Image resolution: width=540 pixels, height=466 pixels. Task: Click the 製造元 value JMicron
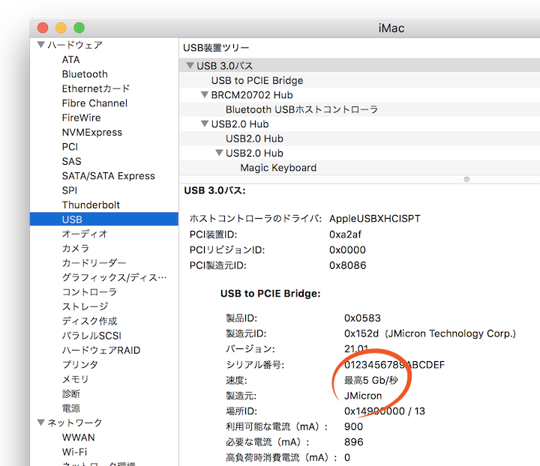(x=363, y=396)
